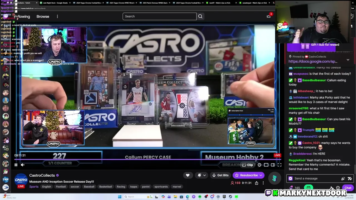
Task: Click Get Bits button
Action: [x=220, y=175]
